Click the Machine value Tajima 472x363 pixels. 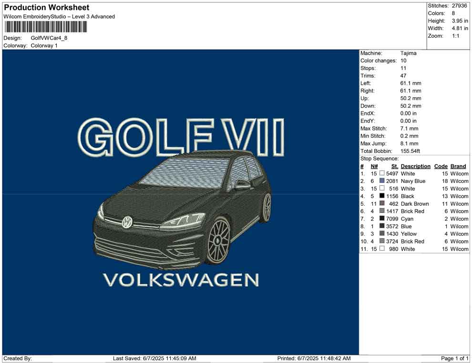coord(409,53)
